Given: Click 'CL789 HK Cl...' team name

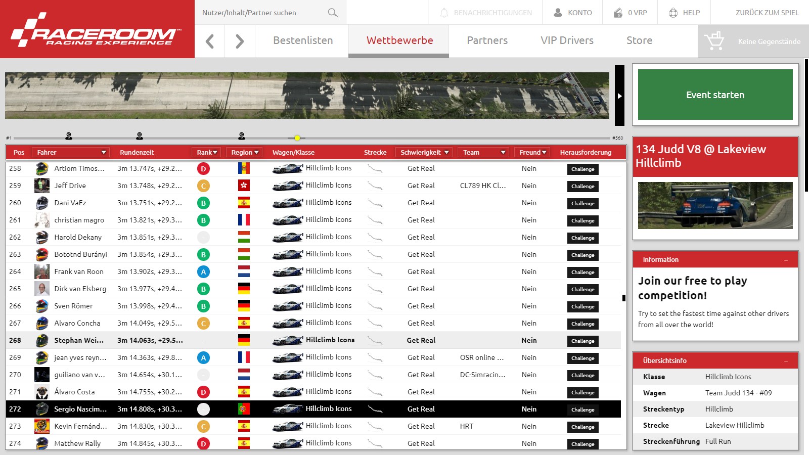Looking at the screenshot, I should pyautogui.click(x=483, y=186).
